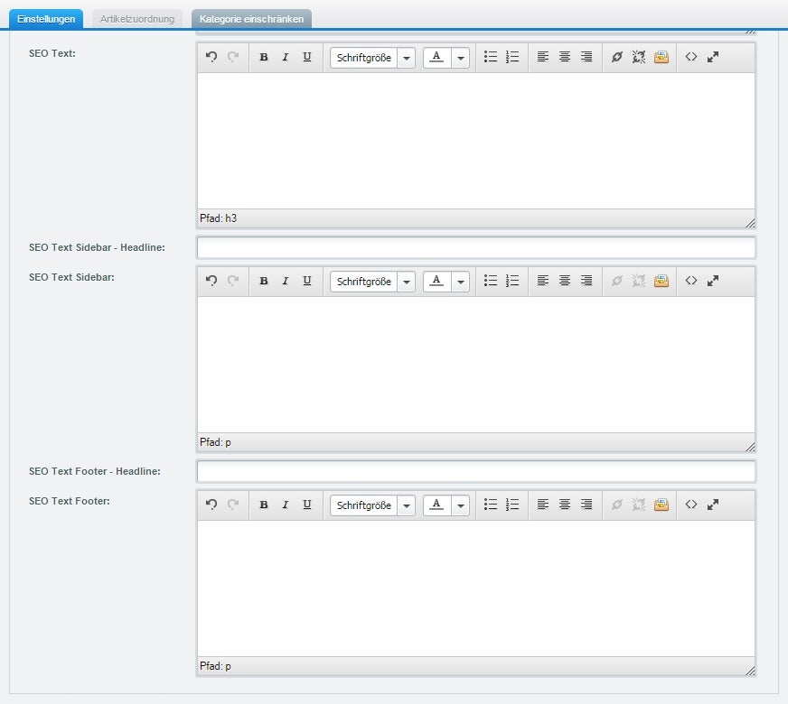Open the Kategorie einschränken tab
788x704 pixels.
pos(251,19)
